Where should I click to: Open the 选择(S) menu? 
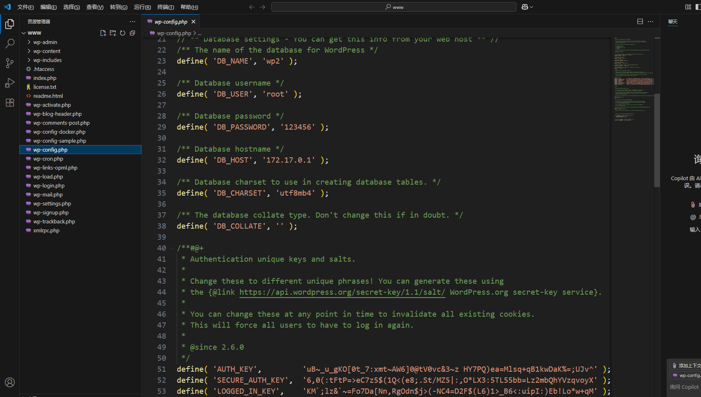coord(72,7)
